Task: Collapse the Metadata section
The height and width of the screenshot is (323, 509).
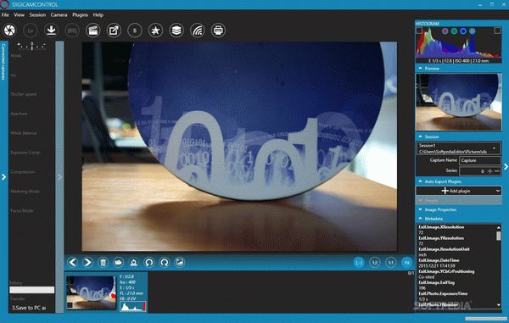Action: 458,219
